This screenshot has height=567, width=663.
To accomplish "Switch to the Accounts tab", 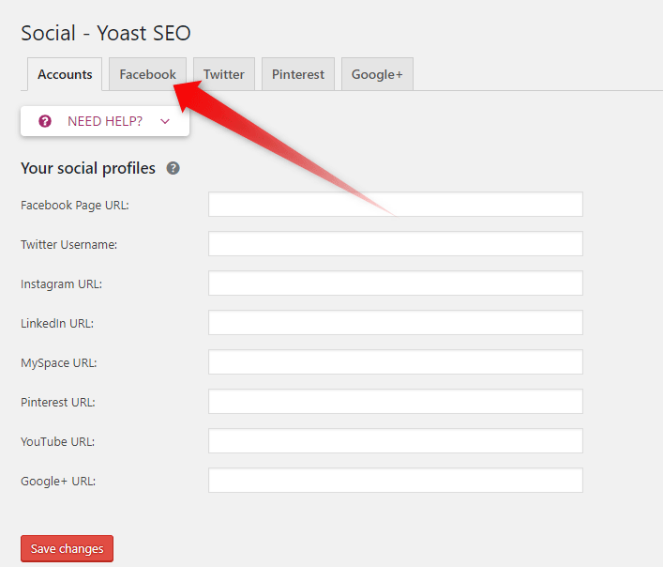I will pos(65,75).
